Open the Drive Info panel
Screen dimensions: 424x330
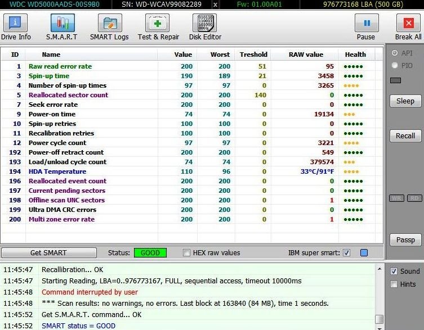pos(15,27)
